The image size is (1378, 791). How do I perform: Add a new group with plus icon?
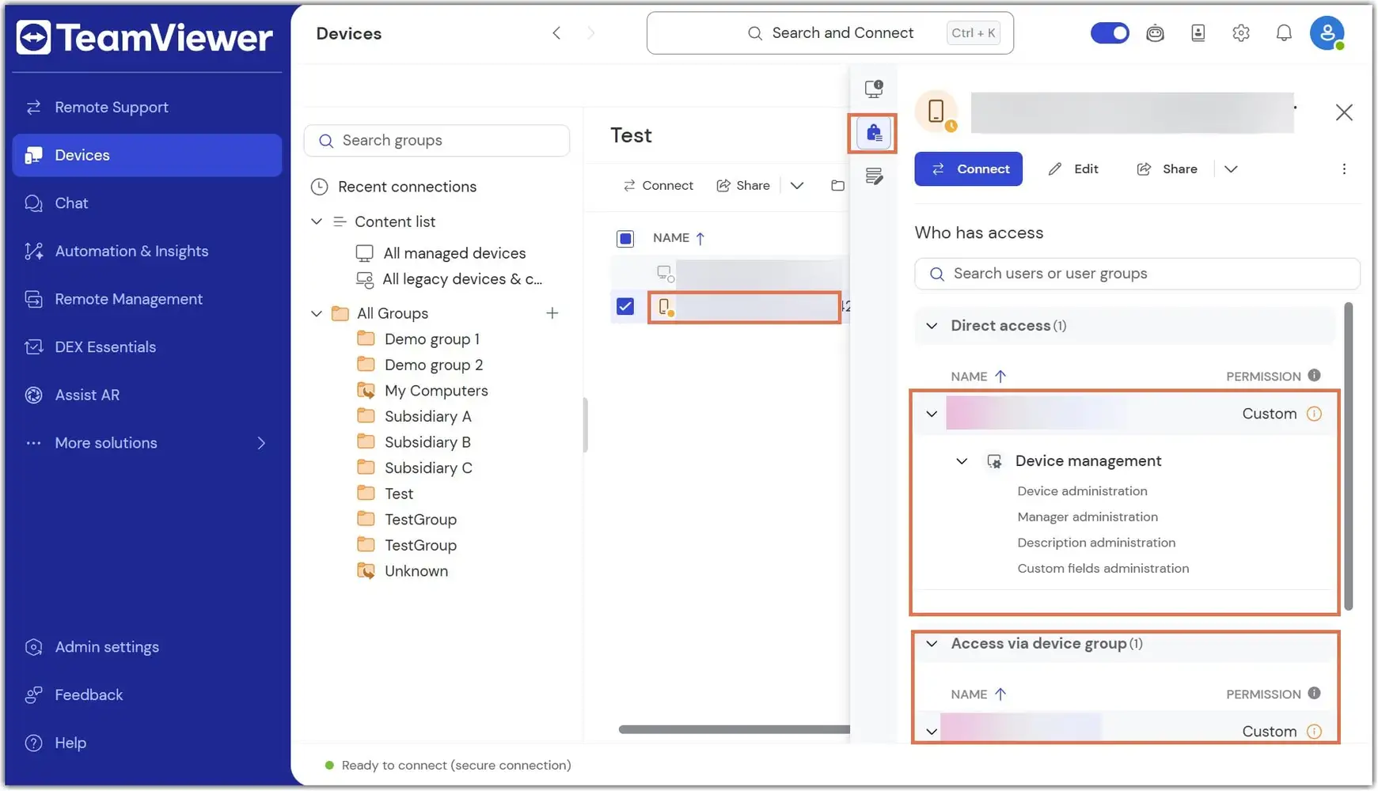[x=552, y=313]
